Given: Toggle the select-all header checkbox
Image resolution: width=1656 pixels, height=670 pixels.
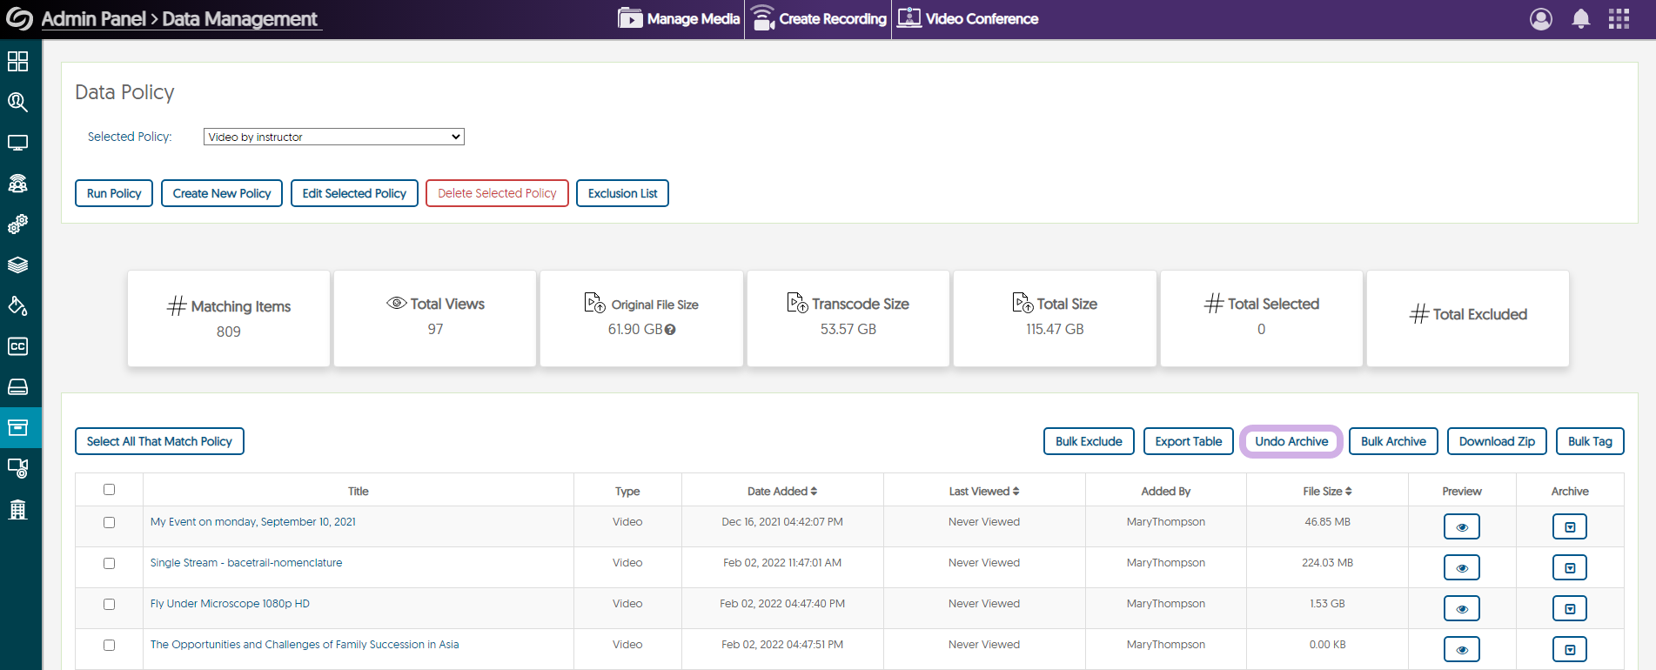Looking at the screenshot, I should (109, 490).
